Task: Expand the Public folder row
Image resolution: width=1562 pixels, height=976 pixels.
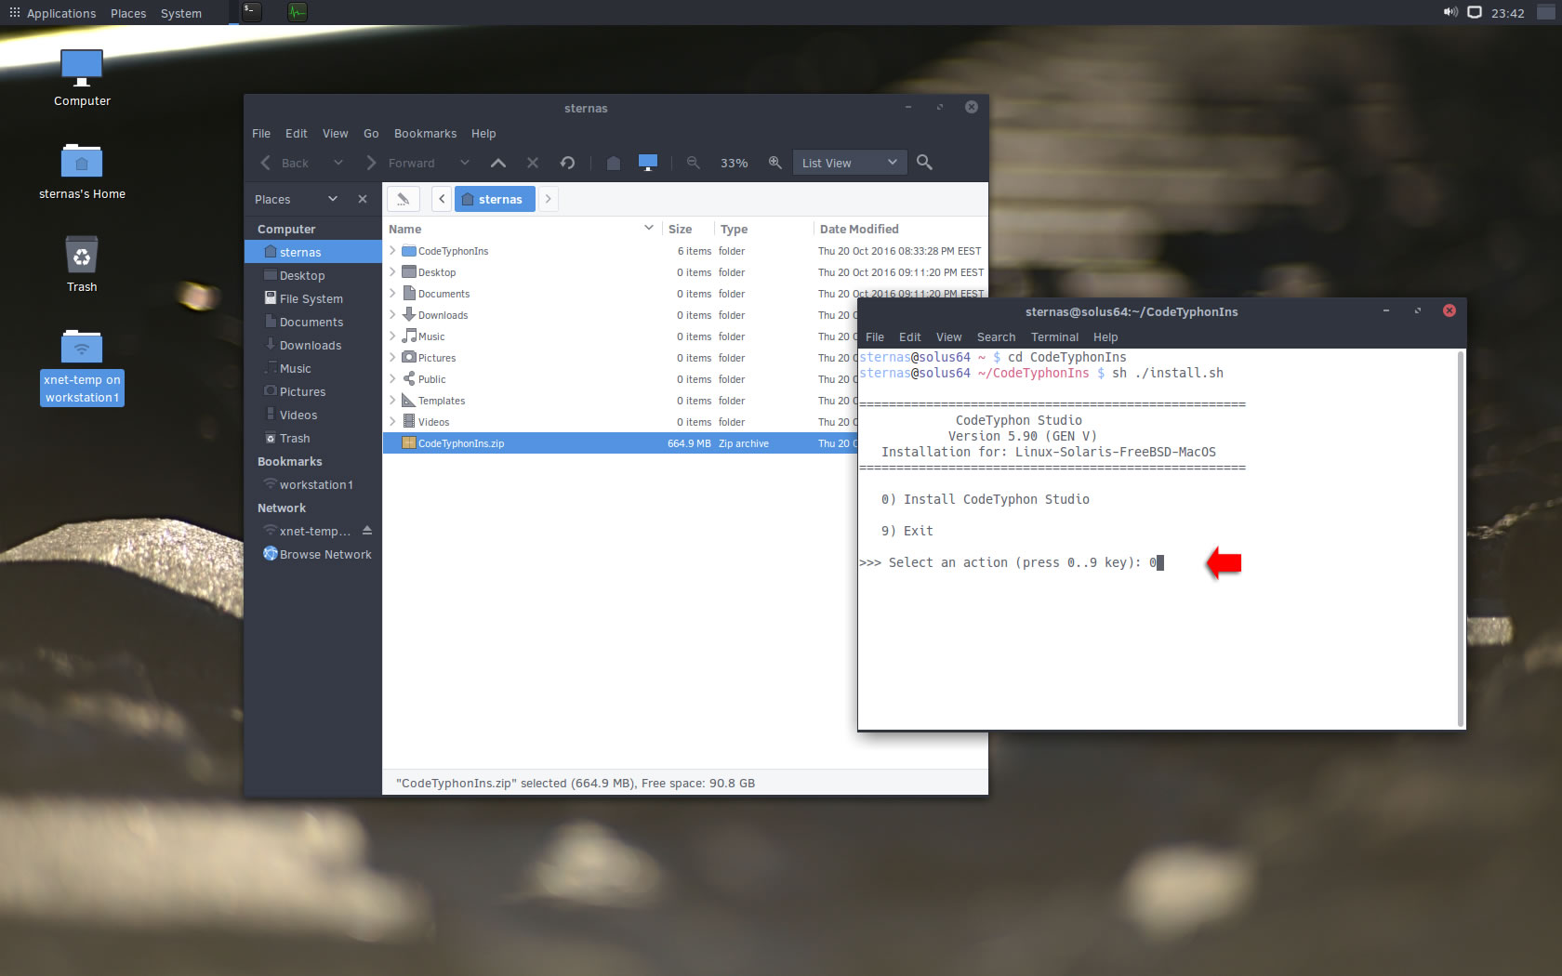Action: point(392,379)
